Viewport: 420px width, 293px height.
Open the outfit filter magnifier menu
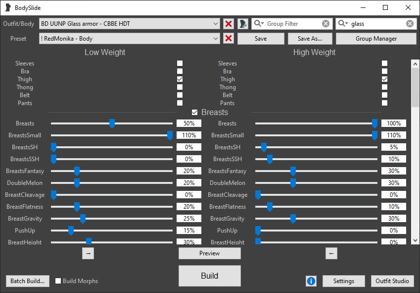[343, 23]
